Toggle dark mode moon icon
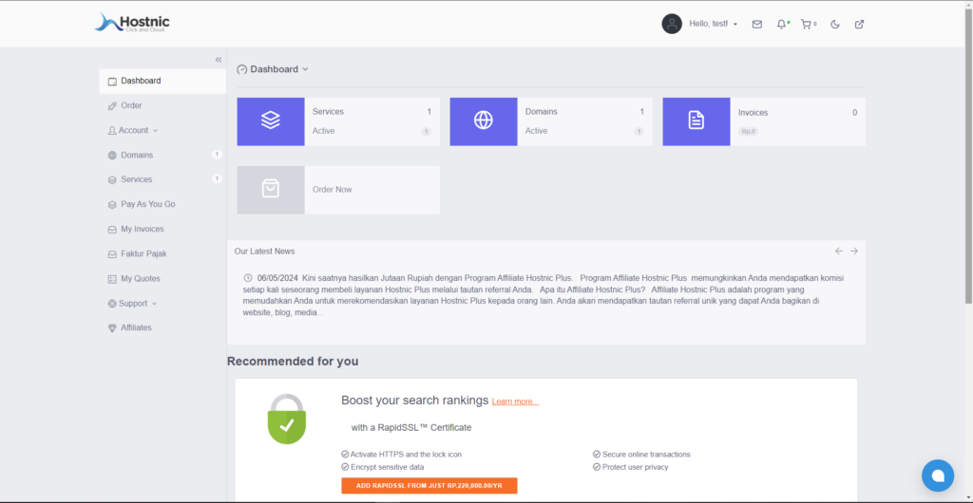Viewport: 973px width, 503px height. tap(835, 24)
